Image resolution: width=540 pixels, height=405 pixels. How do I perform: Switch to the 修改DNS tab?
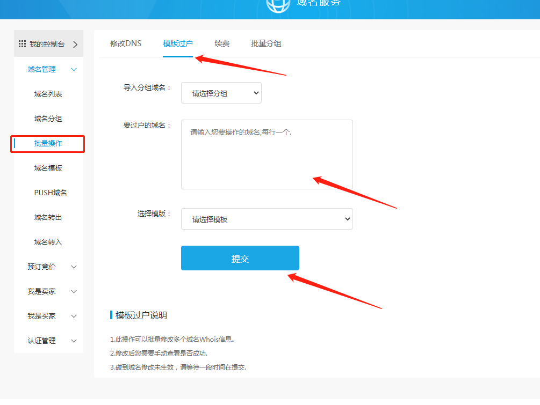click(x=126, y=43)
